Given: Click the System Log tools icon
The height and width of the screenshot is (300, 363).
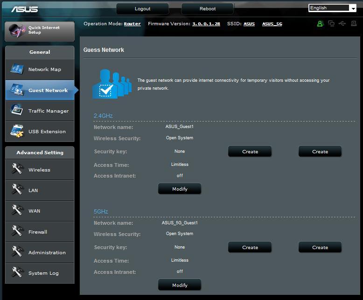Looking at the screenshot, I should pos(17,272).
